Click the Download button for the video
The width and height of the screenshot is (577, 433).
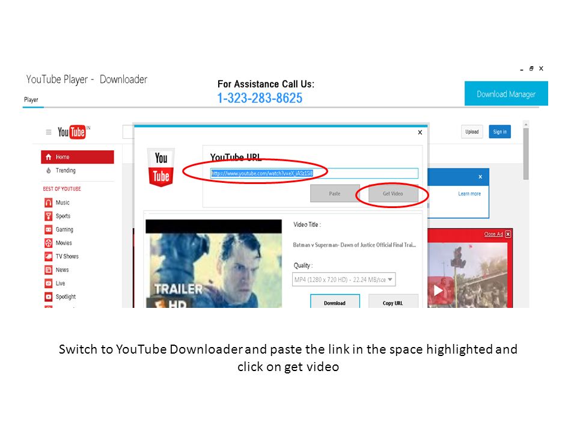335,301
